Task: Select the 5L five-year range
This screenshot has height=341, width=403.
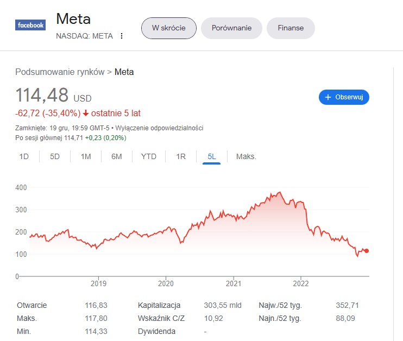Action: (x=211, y=156)
